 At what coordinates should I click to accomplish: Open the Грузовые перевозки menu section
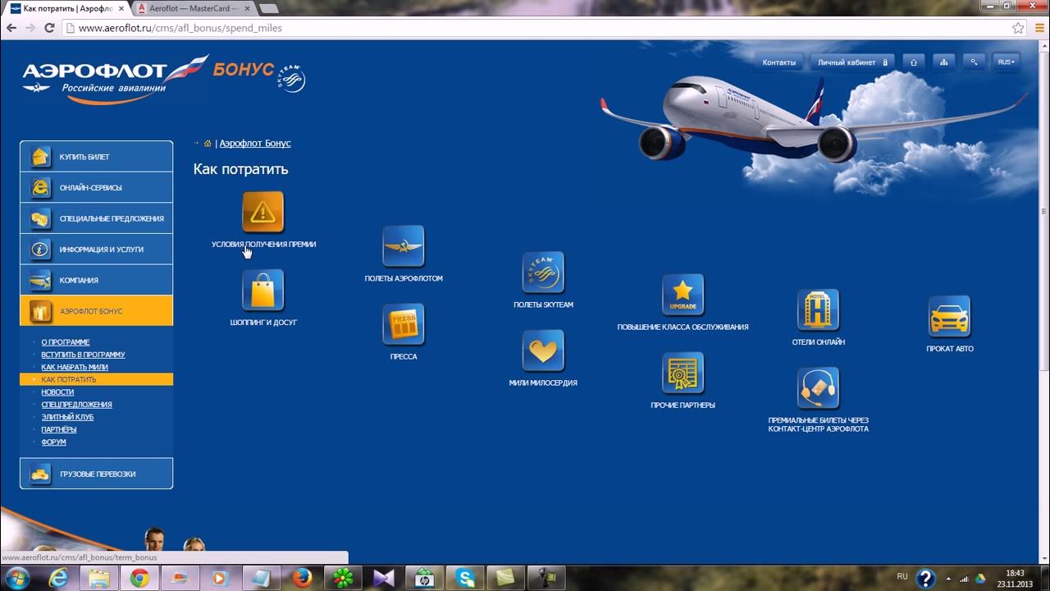(x=97, y=474)
